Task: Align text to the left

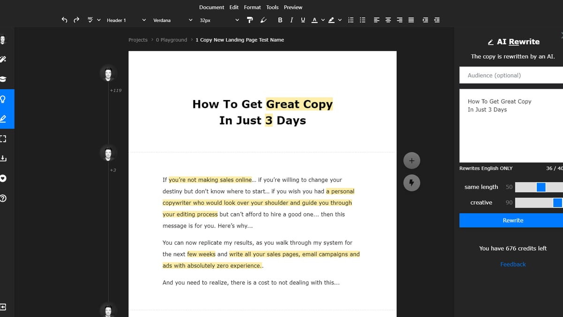Action: [376, 20]
